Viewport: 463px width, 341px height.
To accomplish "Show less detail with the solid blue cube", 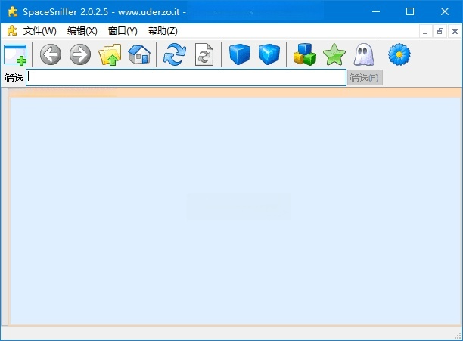I will 240,55.
